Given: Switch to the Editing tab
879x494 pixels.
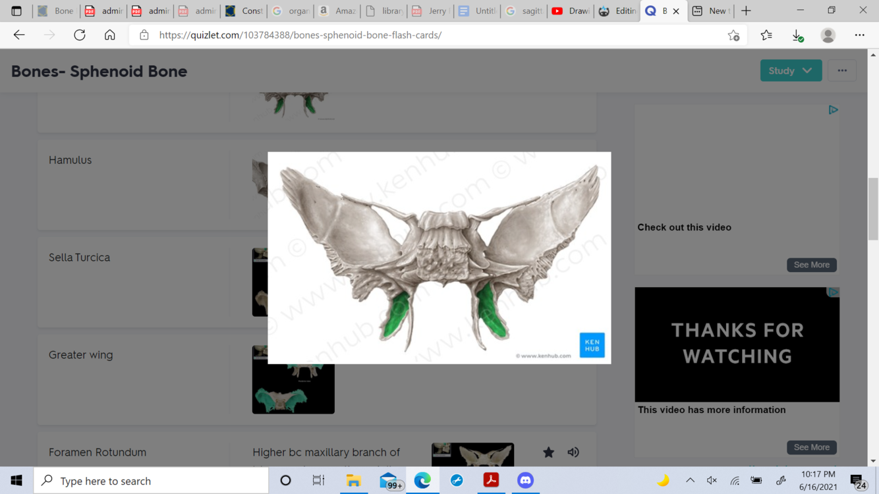Looking at the screenshot, I should [x=618, y=11].
